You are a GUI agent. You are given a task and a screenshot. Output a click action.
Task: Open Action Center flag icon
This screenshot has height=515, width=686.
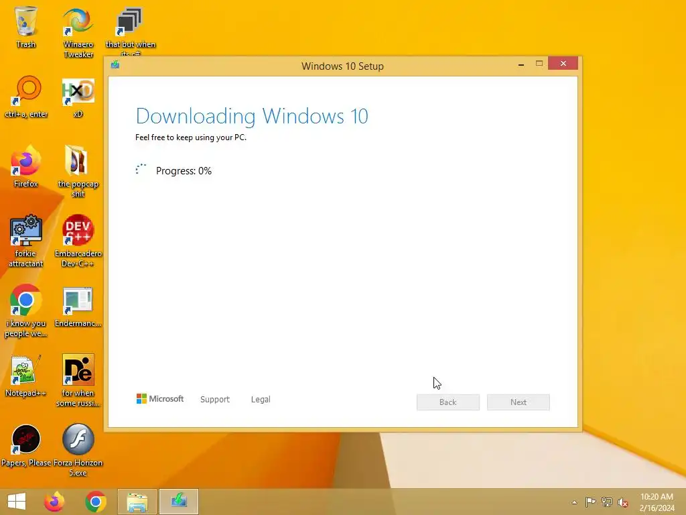coord(590,502)
